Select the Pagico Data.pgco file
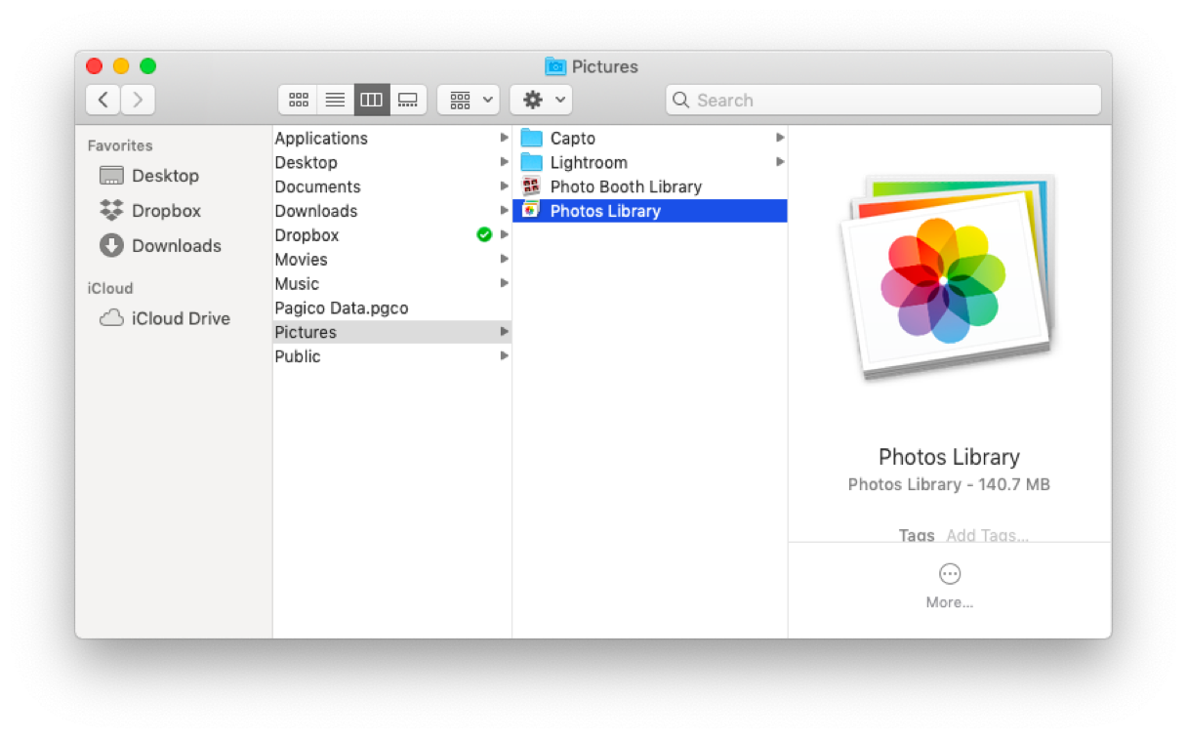 pos(392,309)
